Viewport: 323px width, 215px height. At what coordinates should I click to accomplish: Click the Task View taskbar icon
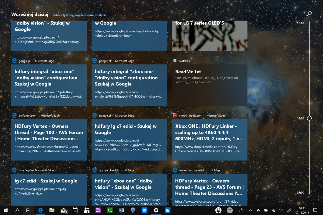[28, 210]
